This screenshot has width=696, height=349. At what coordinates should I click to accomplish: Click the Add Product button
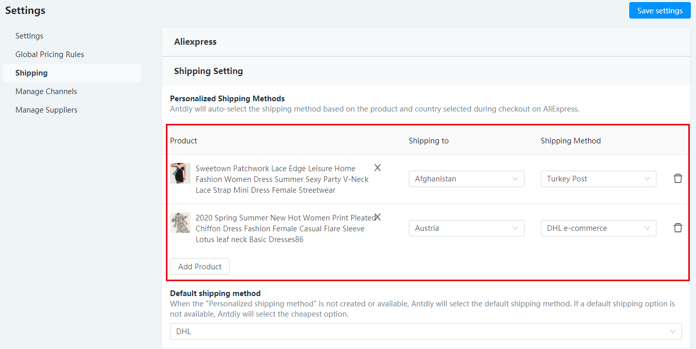[200, 266]
